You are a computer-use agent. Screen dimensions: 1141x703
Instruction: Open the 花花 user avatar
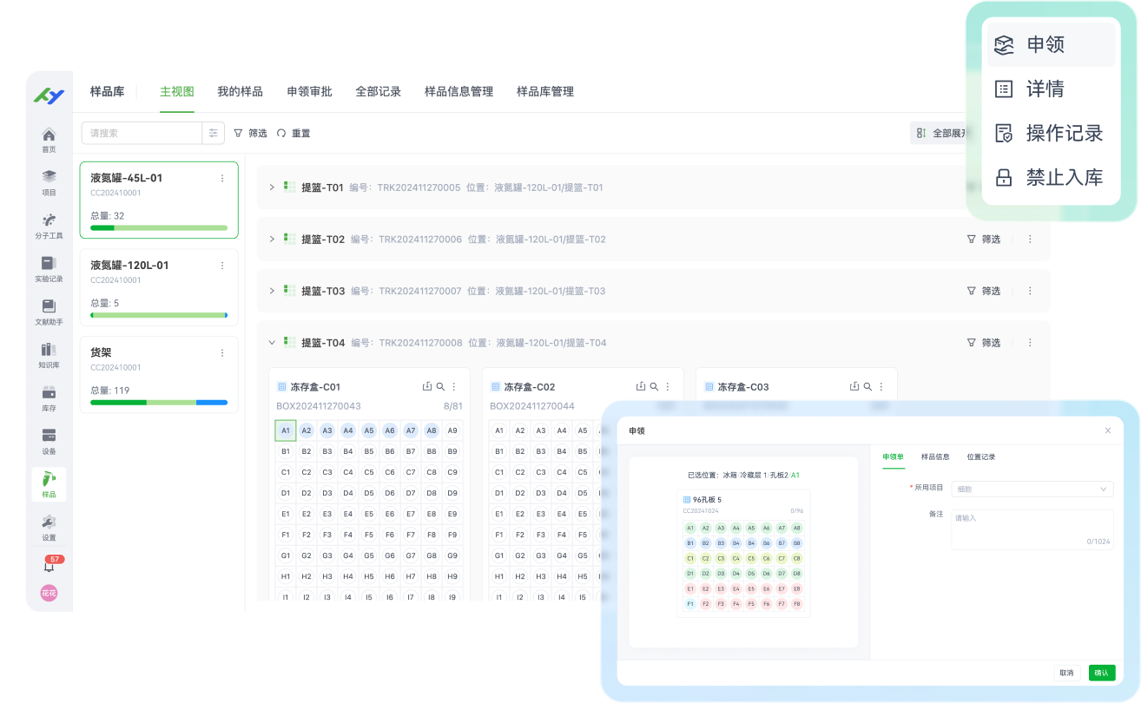(49, 594)
